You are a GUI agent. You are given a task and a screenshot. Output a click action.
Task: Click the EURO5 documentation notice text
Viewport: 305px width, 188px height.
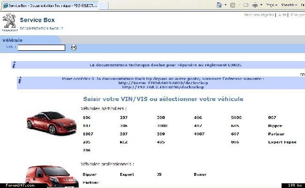(166, 65)
